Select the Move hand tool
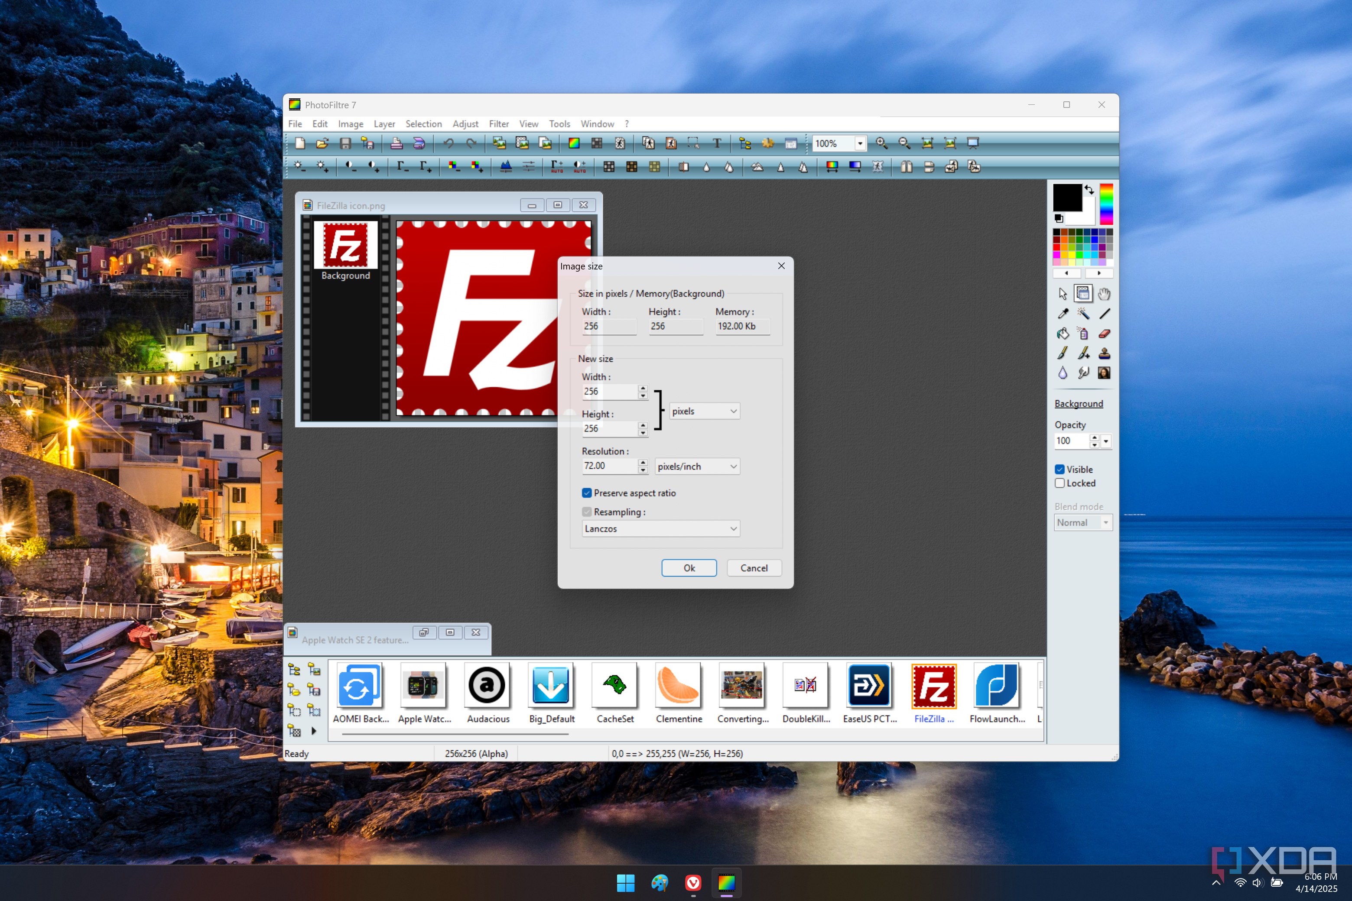The width and height of the screenshot is (1352, 901). click(x=1104, y=294)
